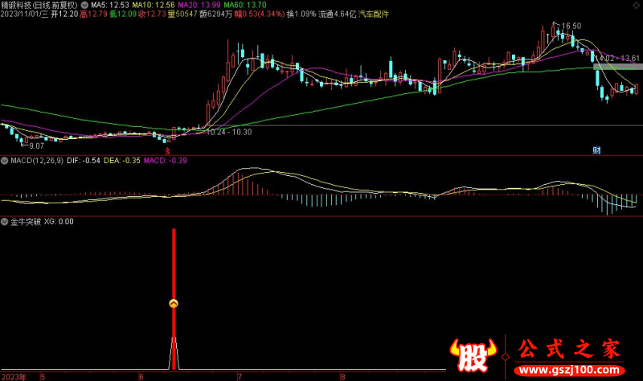643x381 pixels.
Task: Click the gray gap rectangle near 14.02
Action: click(x=618, y=67)
